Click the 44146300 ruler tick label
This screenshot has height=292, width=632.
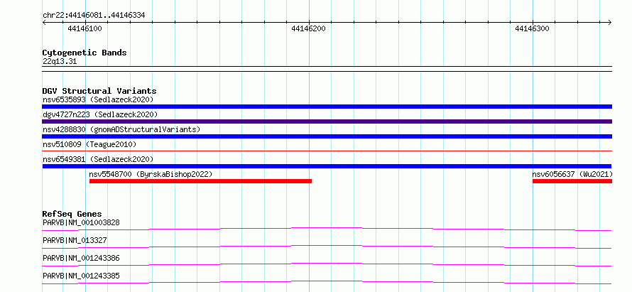tap(532, 28)
